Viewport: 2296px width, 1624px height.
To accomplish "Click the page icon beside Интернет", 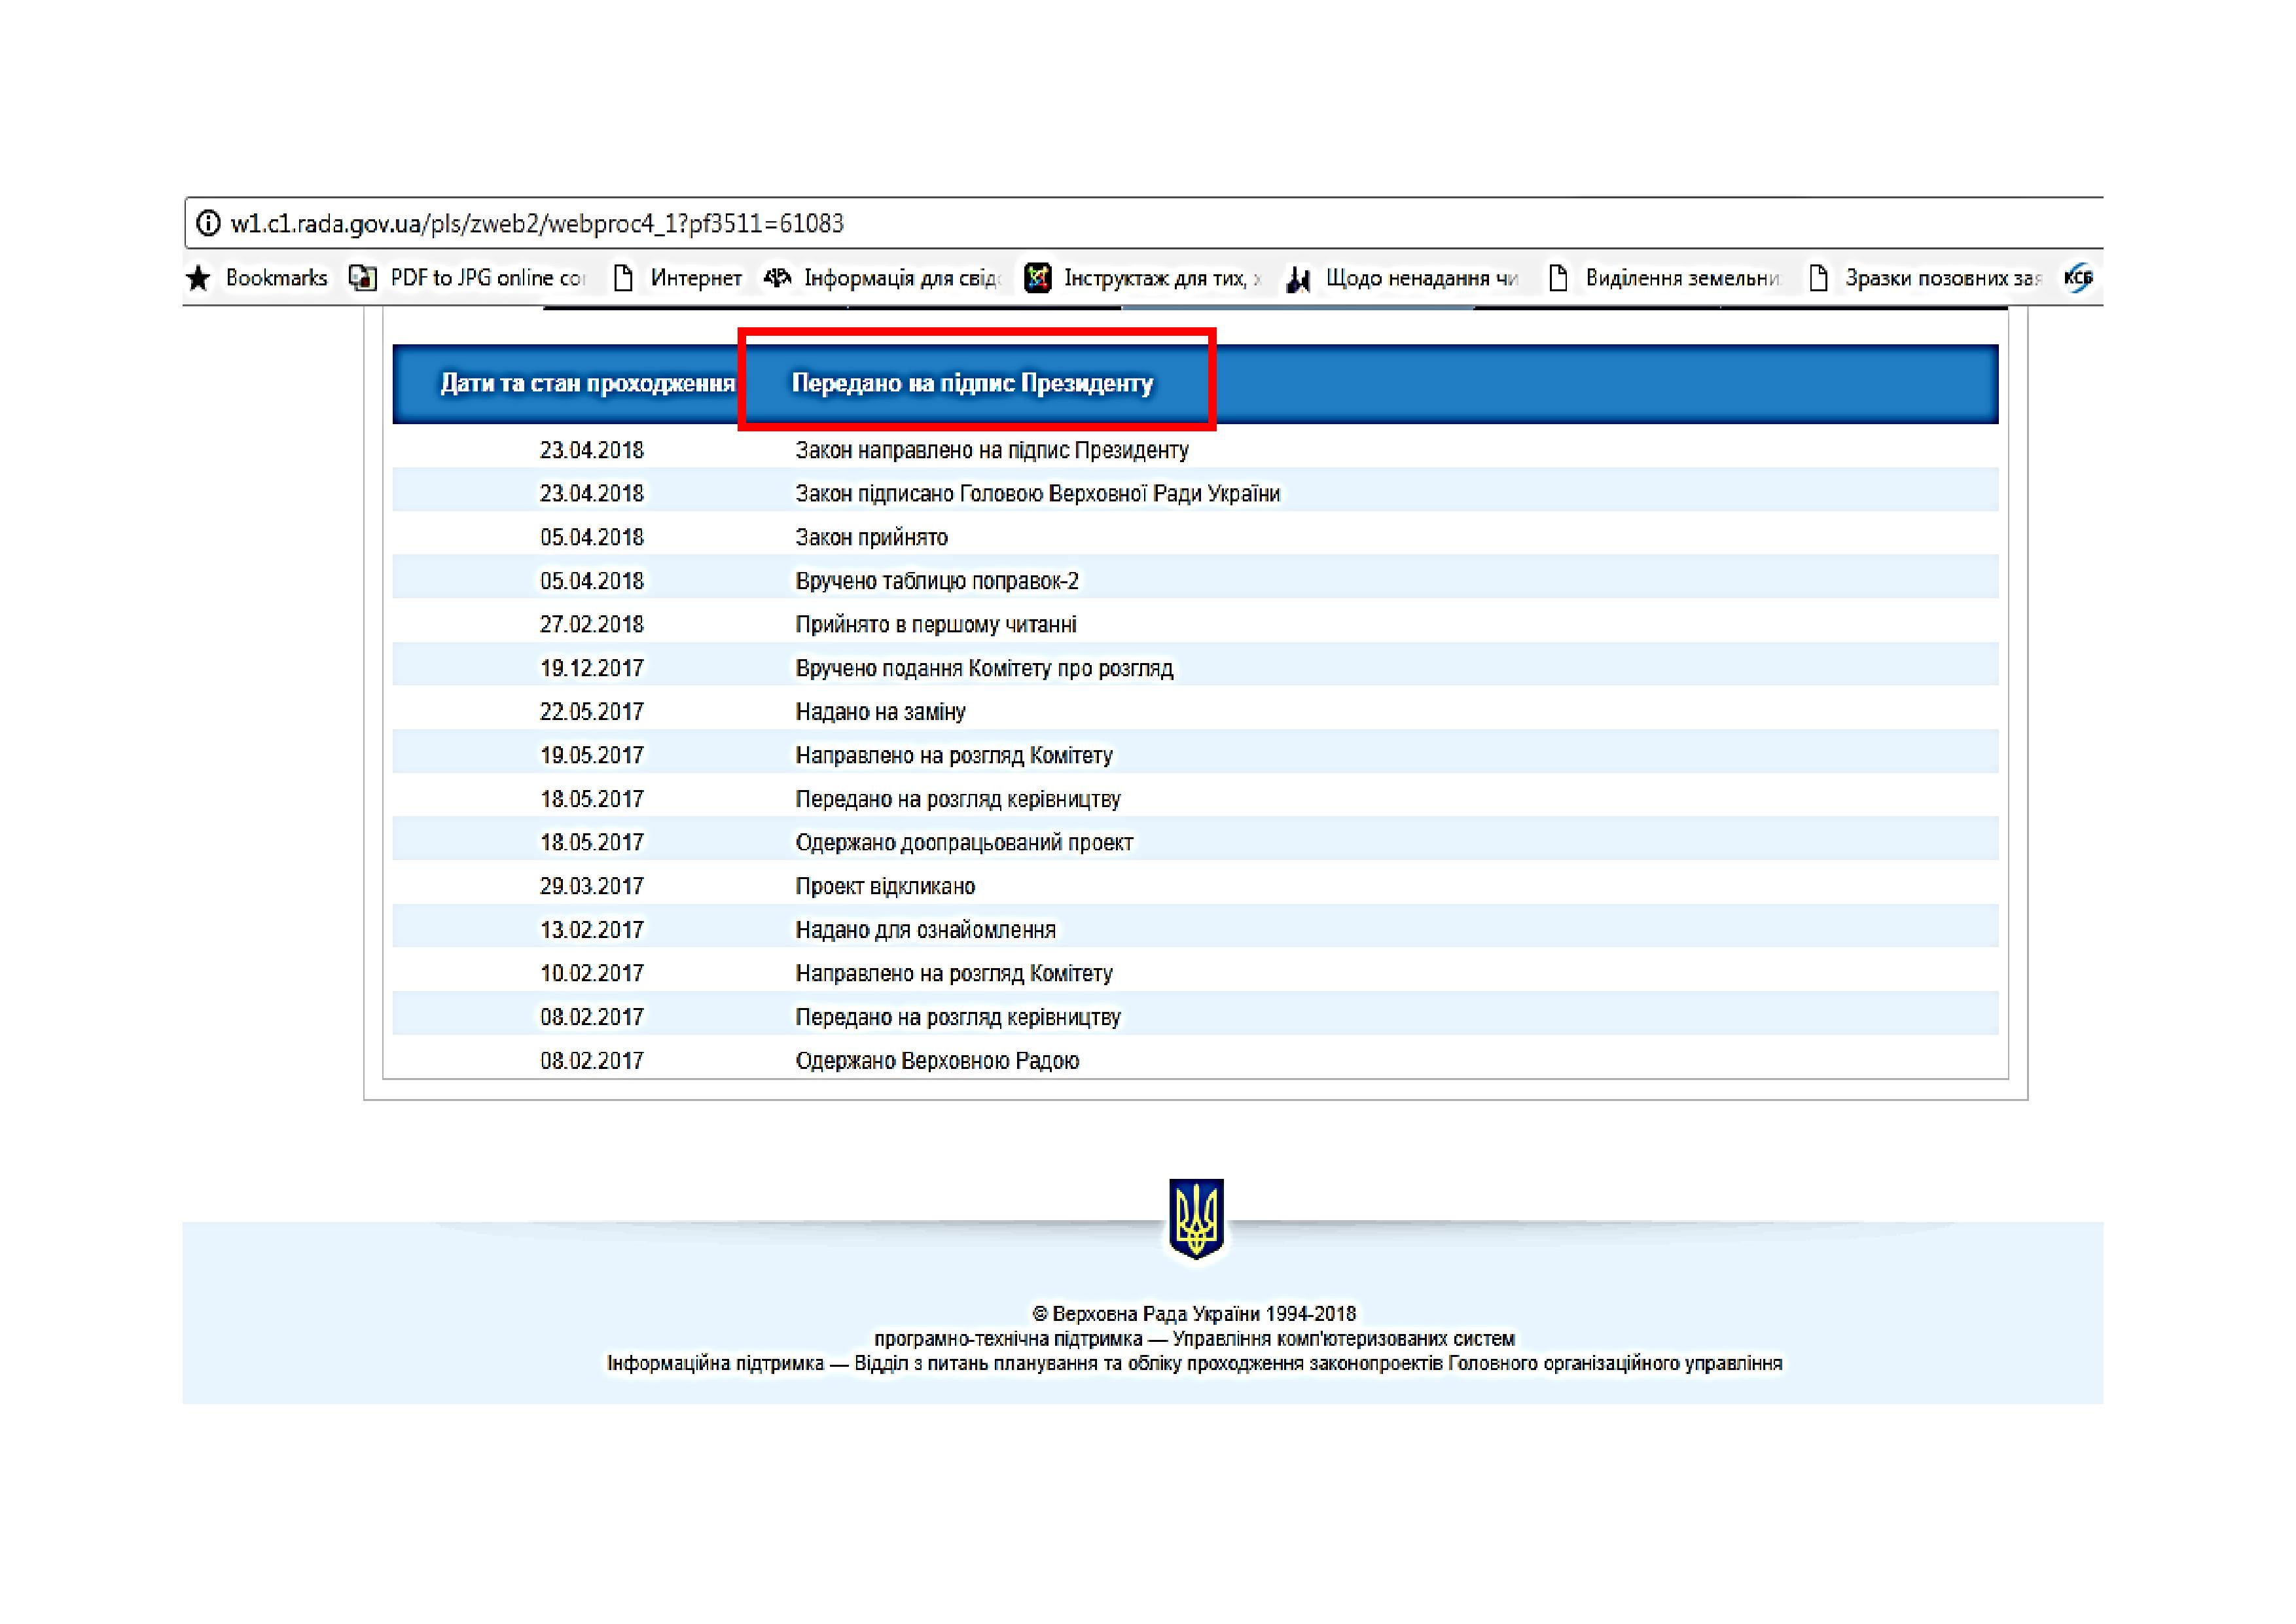I will coord(623,278).
